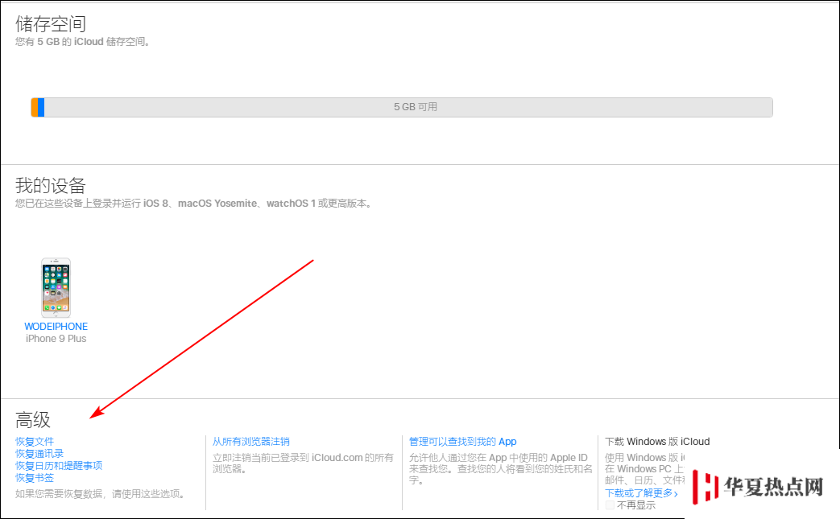840x519 pixels.
Task: Open 恢复日历和提醒事项 link
Action: [x=59, y=466]
